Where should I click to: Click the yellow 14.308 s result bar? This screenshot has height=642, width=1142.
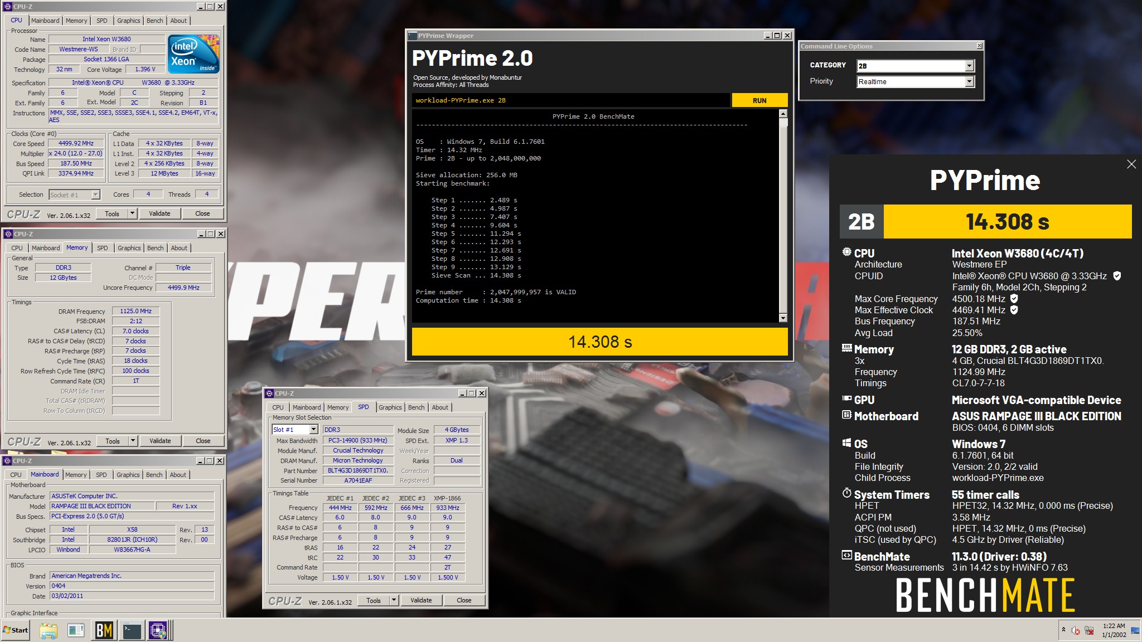(599, 342)
